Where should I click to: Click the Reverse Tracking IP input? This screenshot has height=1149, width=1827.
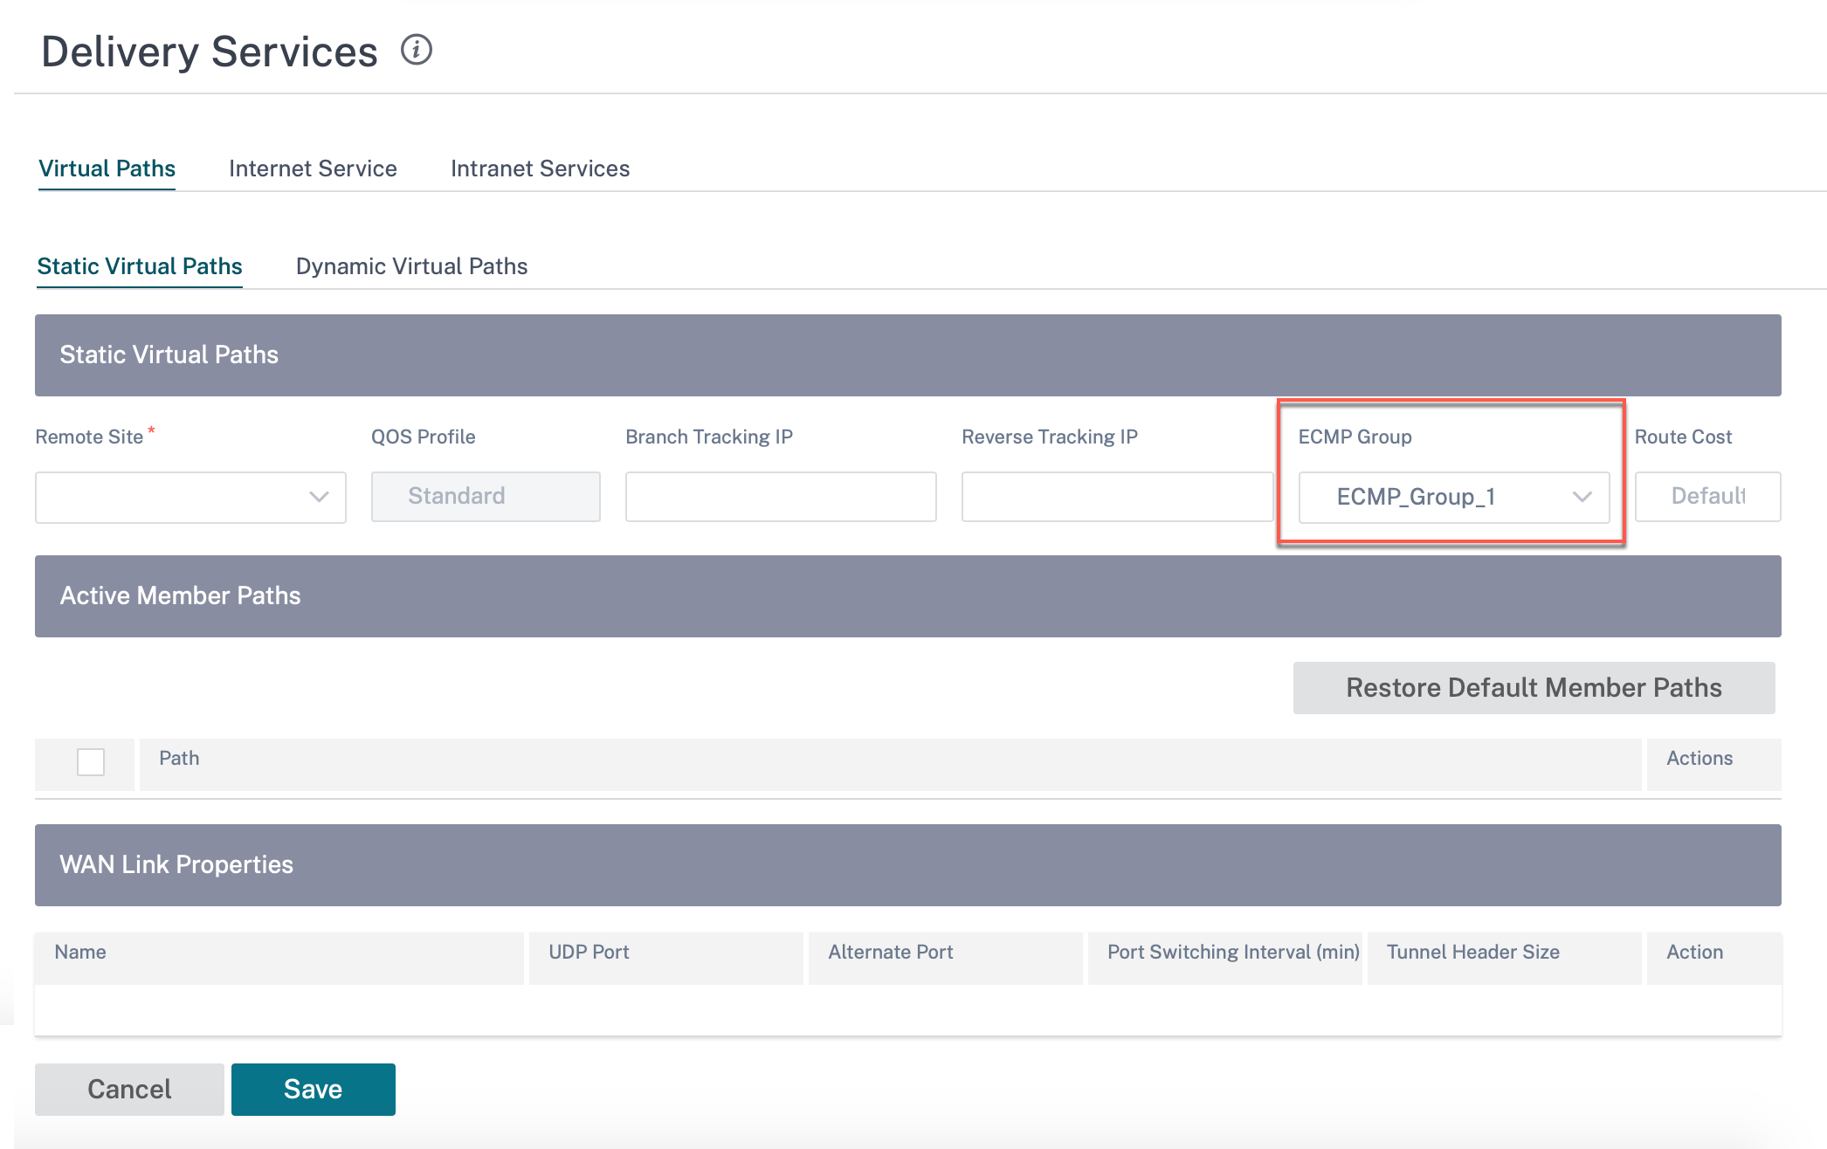[x=1117, y=497]
